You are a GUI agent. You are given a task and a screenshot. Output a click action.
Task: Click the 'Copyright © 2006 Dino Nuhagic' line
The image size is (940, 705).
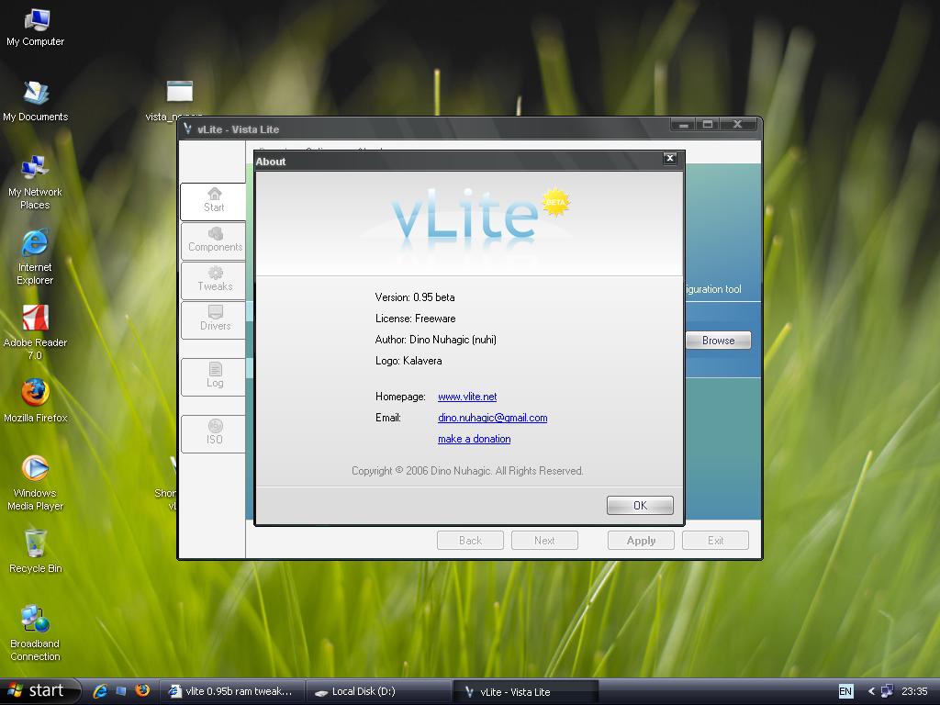[467, 471]
